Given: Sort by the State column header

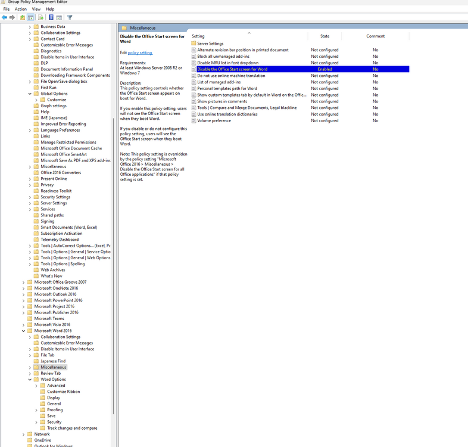Looking at the screenshot, I should pos(325,36).
